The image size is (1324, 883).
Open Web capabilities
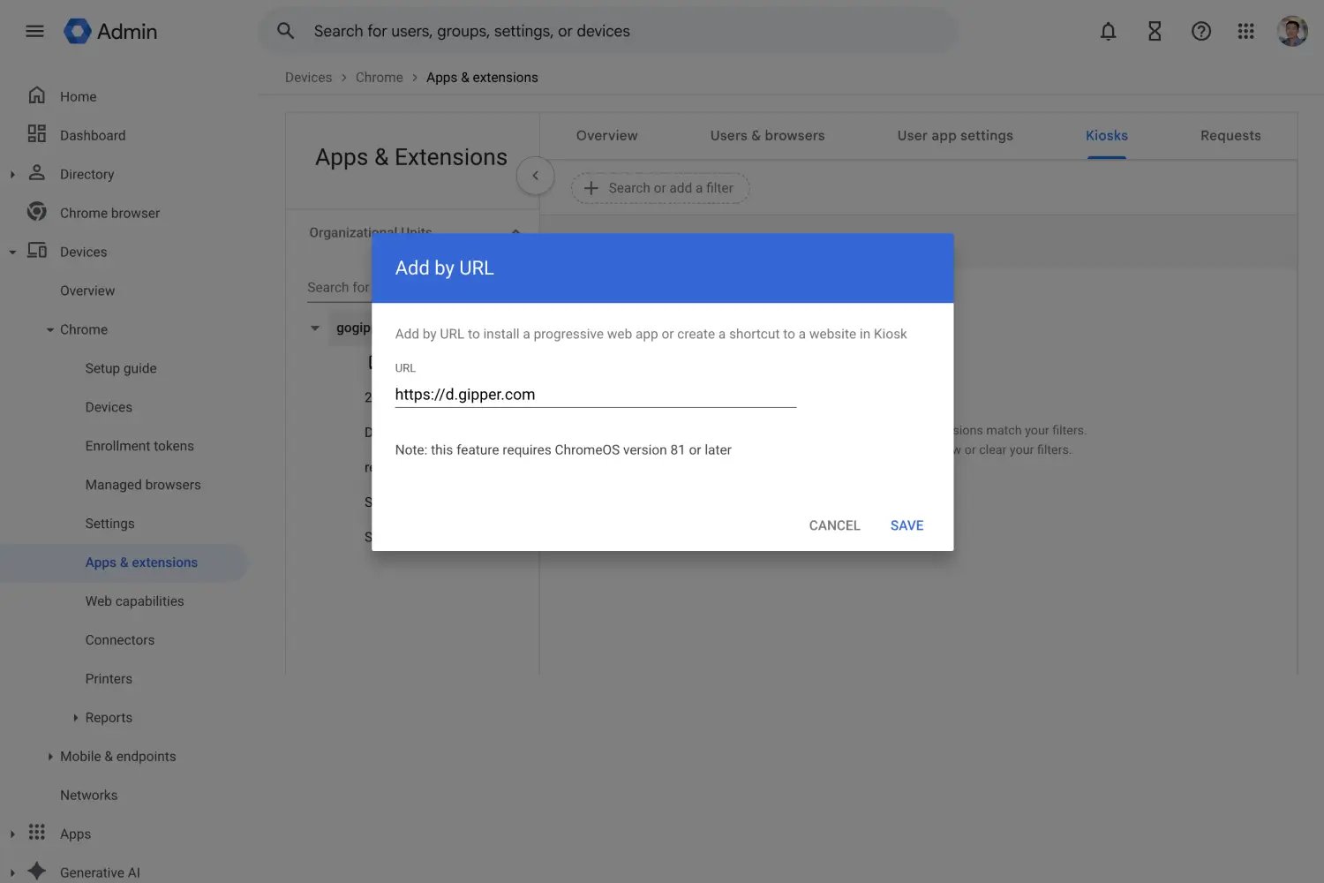point(134,601)
